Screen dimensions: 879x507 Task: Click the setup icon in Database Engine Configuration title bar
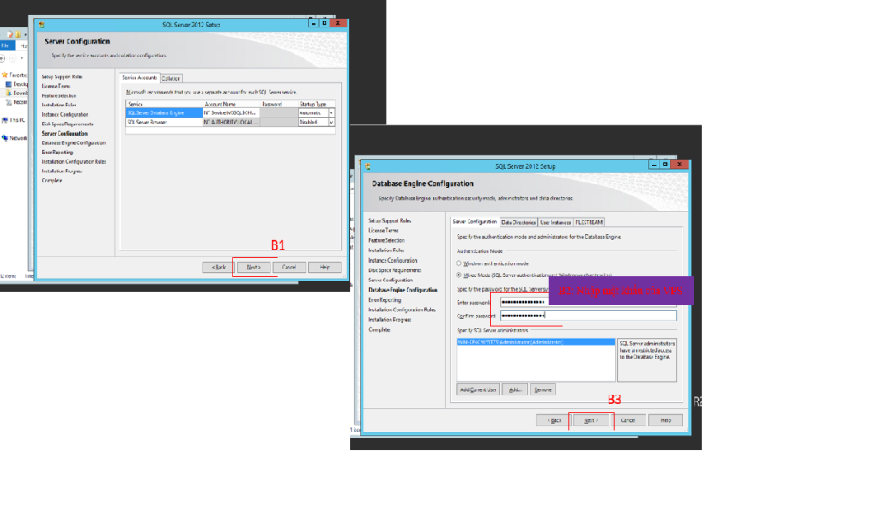[367, 166]
